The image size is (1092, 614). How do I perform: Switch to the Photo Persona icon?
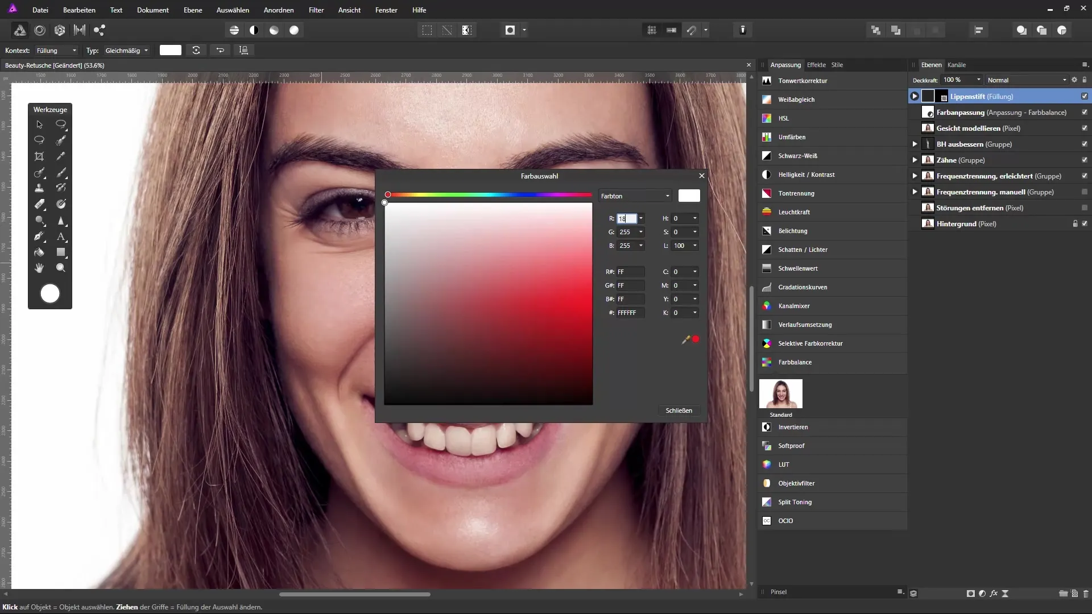pyautogui.click(x=19, y=30)
